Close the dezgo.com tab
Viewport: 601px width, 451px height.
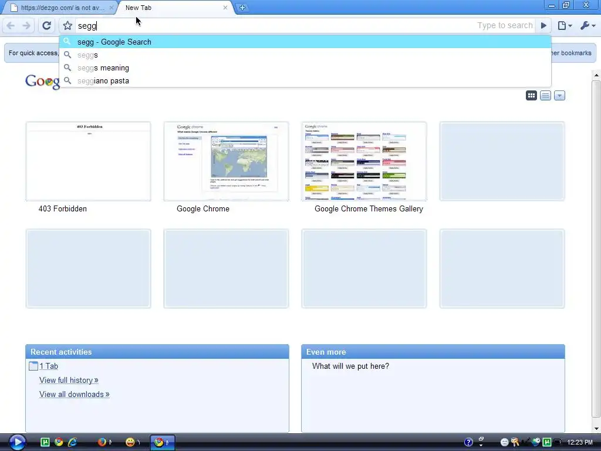coord(111,8)
